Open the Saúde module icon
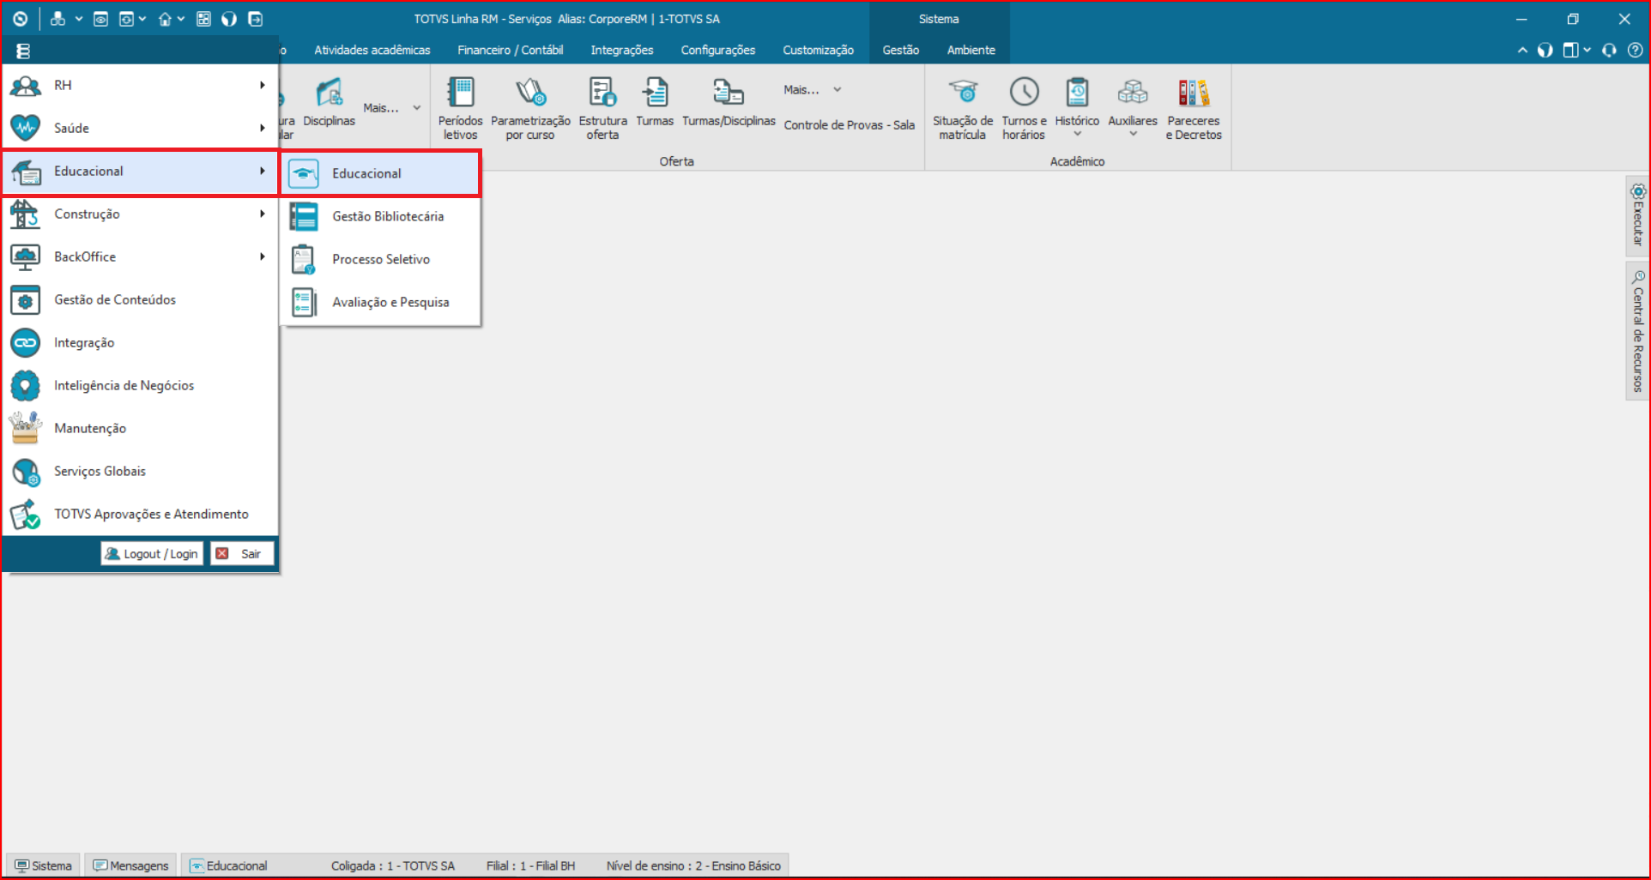This screenshot has height=880, width=1651. click(x=25, y=128)
